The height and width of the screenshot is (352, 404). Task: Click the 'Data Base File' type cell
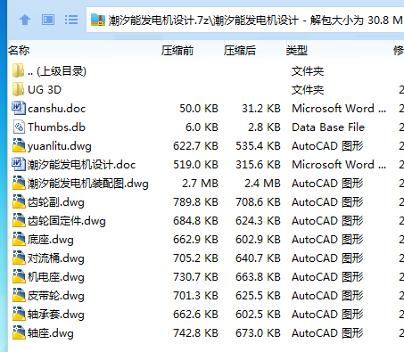click(x=328, y=127)
